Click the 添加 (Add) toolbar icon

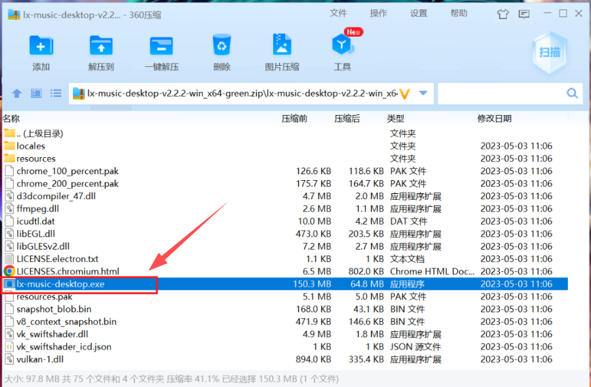click(x=41, y=51)
